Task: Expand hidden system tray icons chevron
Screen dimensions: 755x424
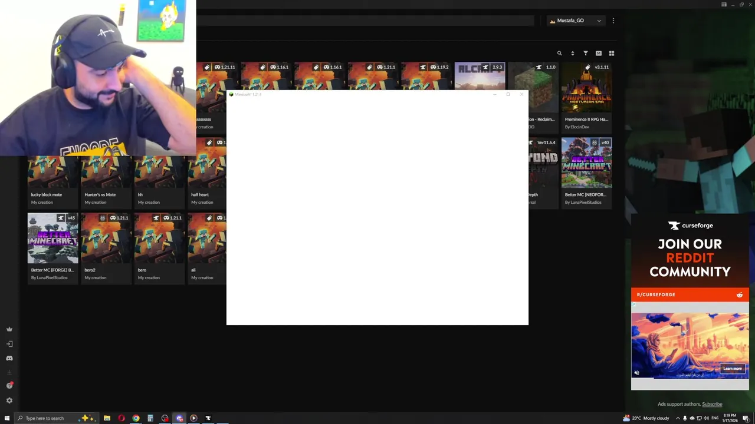Action: pos(678,418)
